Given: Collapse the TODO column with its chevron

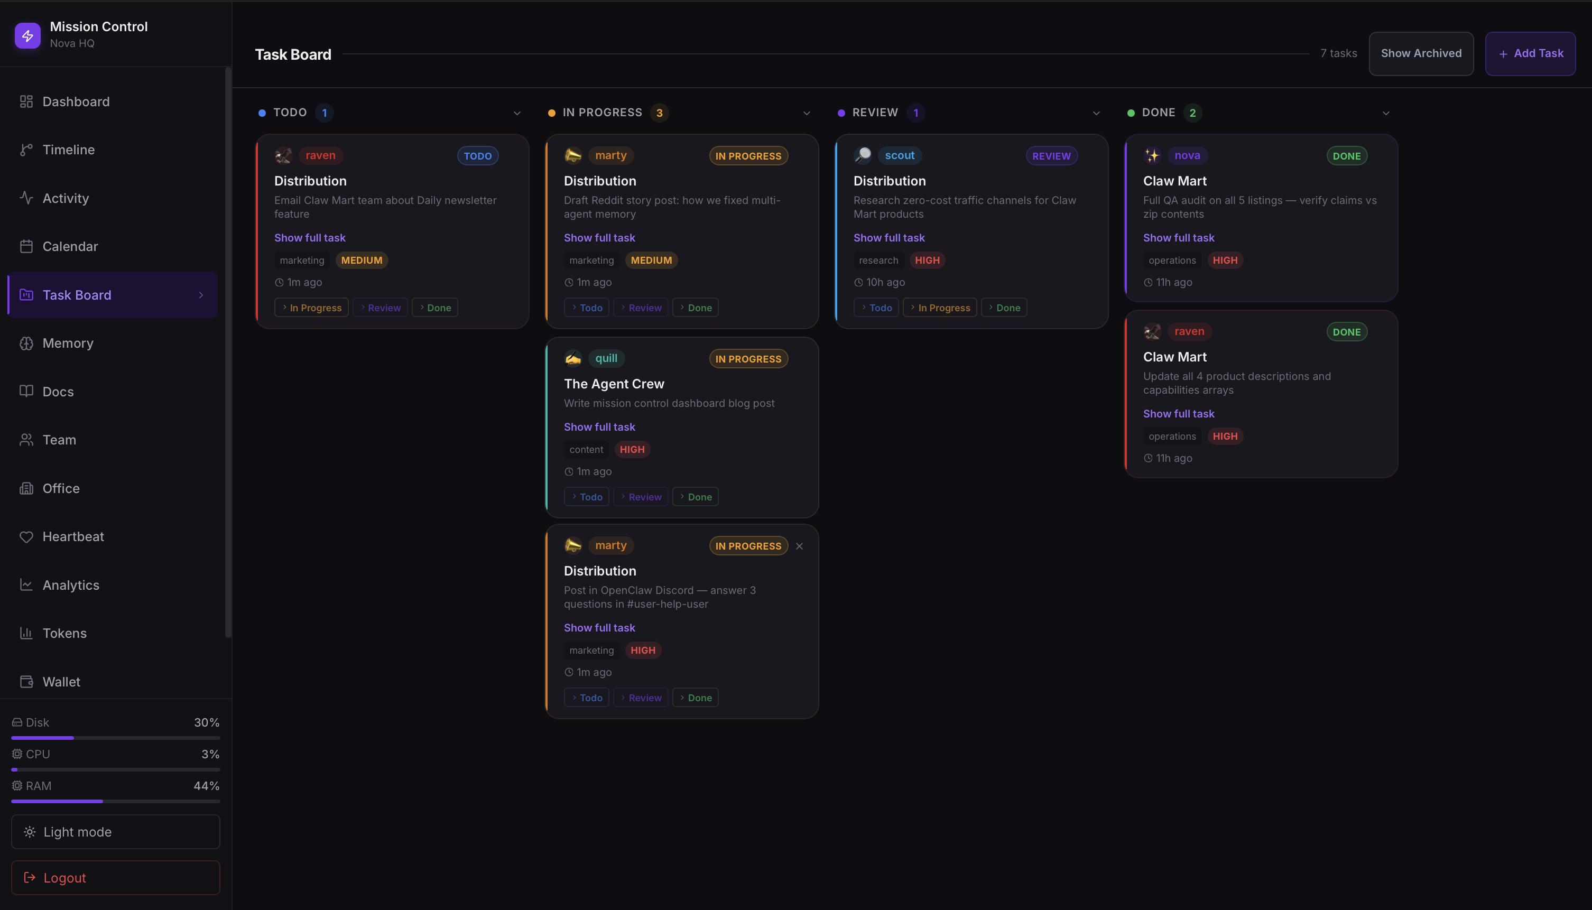Looking at the screenshot, I should point(517,113).
